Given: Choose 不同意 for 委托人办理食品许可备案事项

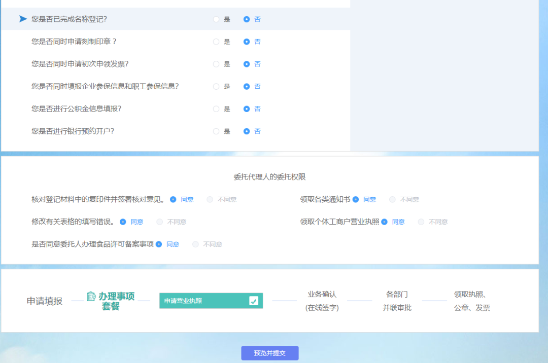Looking at the screenshot, I should pyautogui.click(x=195, y=244).
